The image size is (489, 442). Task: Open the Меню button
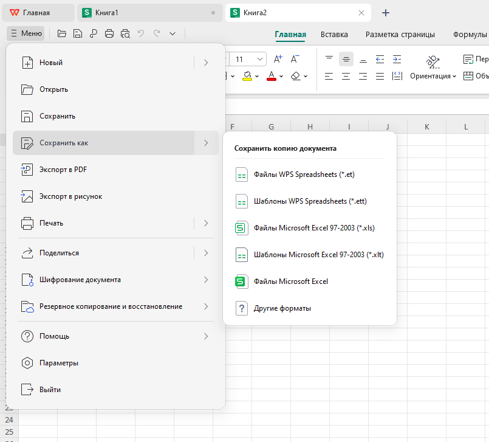coord(26,33)
